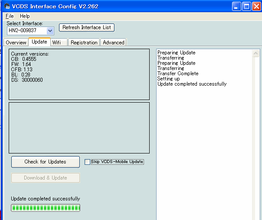Select the 'CB: 0.4555' version line
Image resolution: width=262 pixels, height=220 pixels.
[x=23, y=59]
